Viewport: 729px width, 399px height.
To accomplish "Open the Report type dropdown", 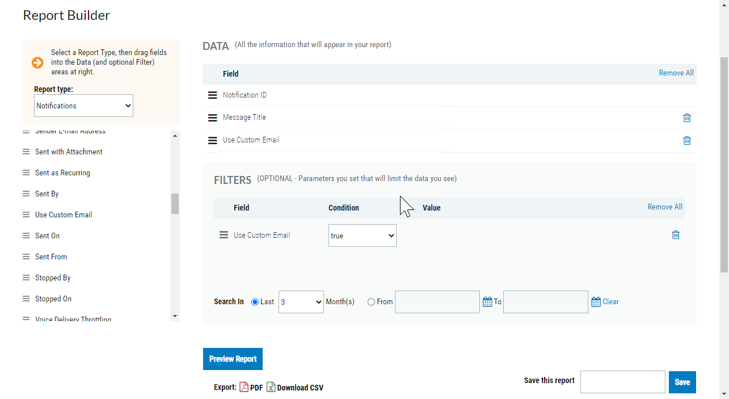I will pos(83,106).
